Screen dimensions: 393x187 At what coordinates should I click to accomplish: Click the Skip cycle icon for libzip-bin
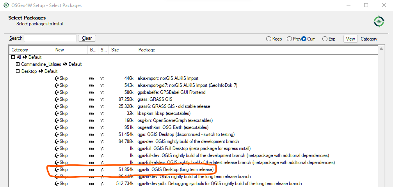(57, 113)
